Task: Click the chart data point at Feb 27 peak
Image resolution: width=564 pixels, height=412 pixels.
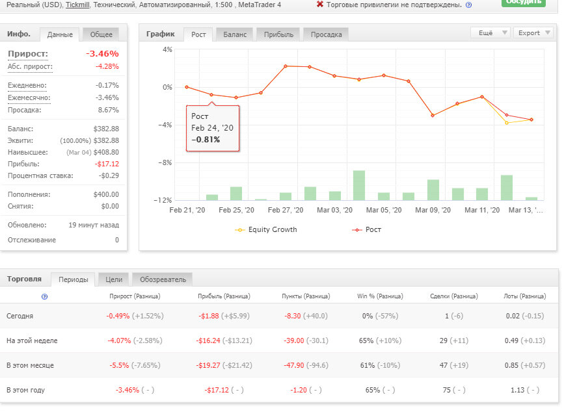Action: click(x=286, y=66)
